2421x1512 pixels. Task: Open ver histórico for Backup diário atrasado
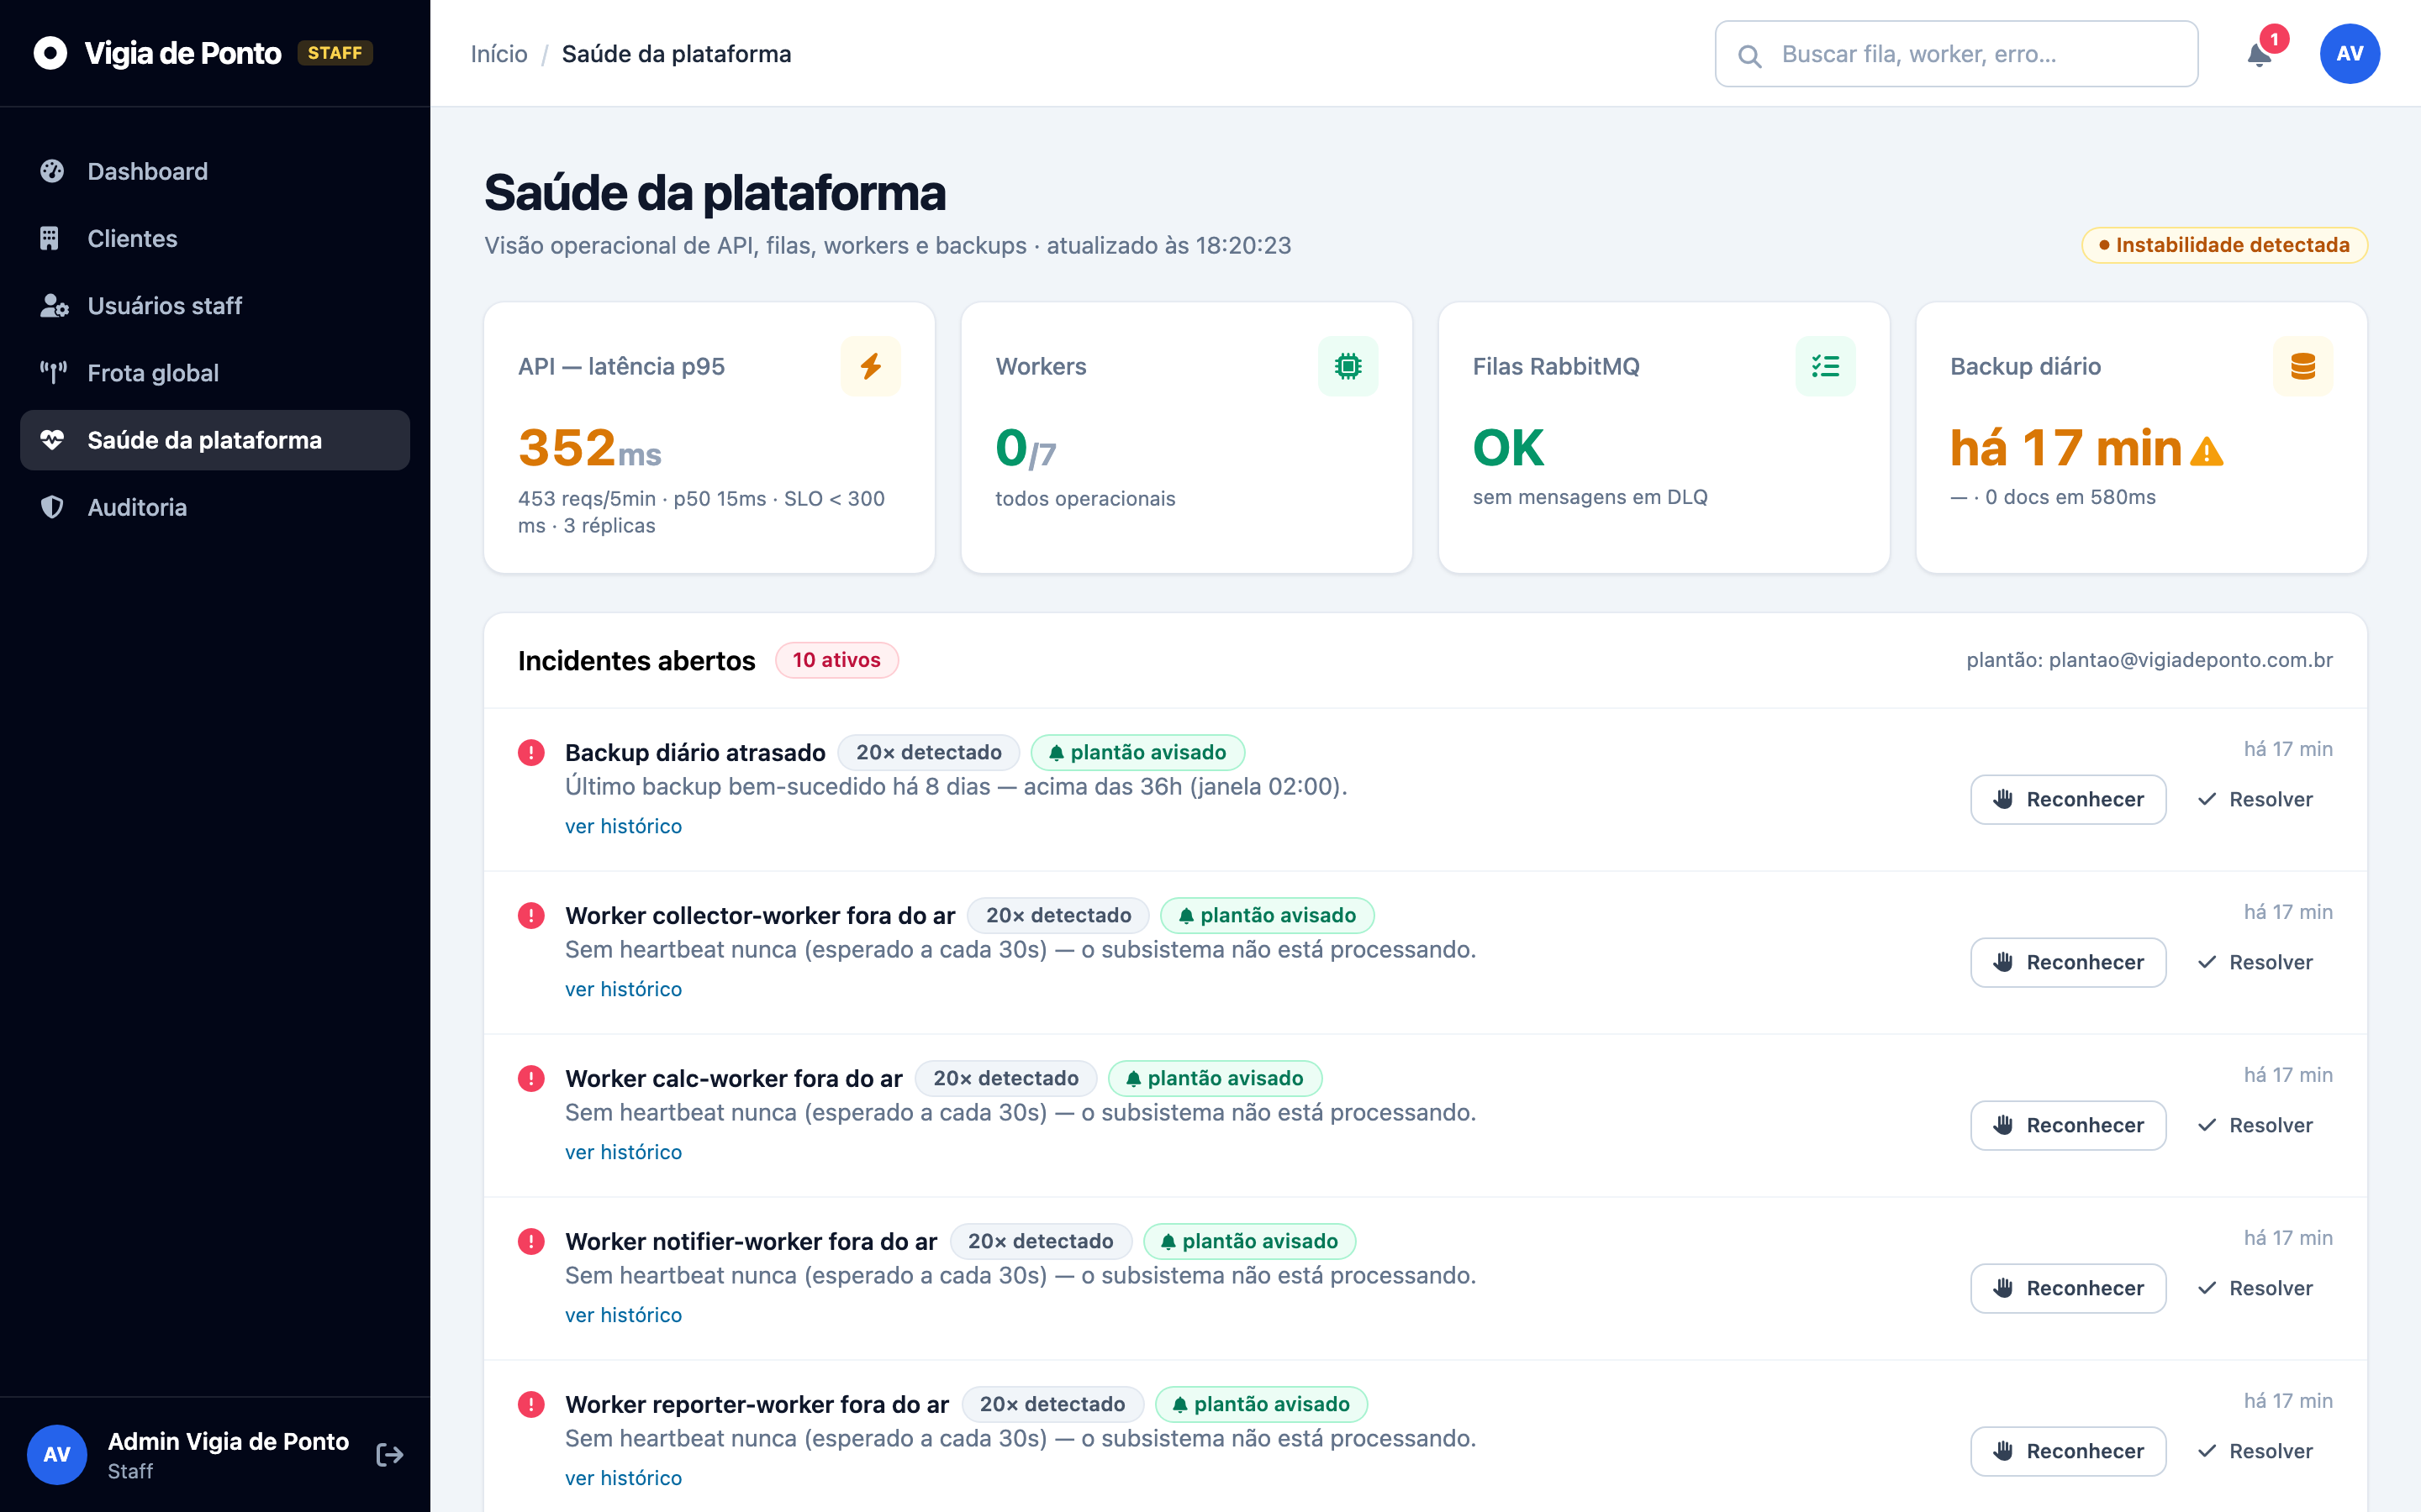[623, 826]
